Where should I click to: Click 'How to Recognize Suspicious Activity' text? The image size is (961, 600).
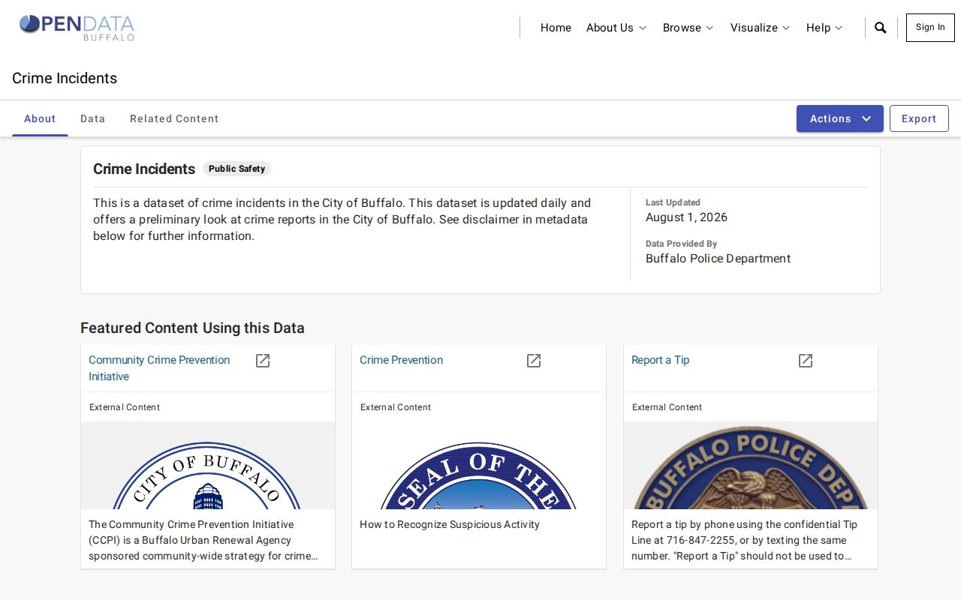[450, 524]
